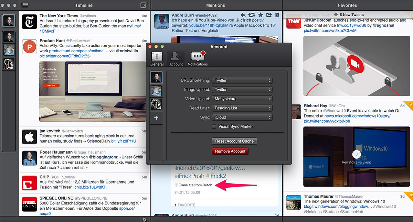The height and width of the screenshot is (222, 413).
Task: Click @bloggingtom mention in Roger Hausmann tweet
Action: 104,157
